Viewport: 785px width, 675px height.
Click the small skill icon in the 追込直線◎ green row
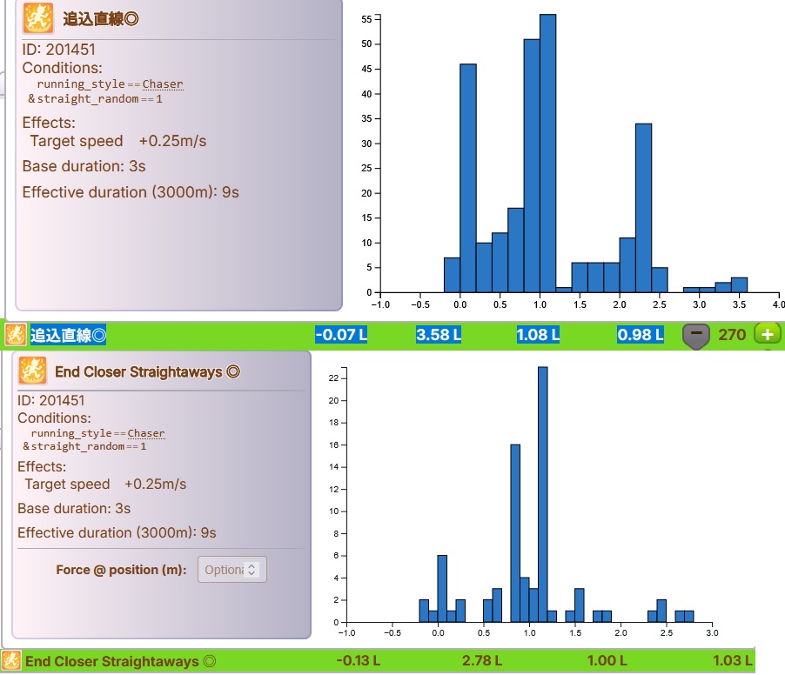pos(16,334)
